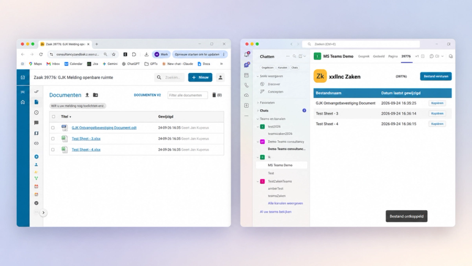
Task: Open Discover in Teams sidebar
Action: click(274, 84)
